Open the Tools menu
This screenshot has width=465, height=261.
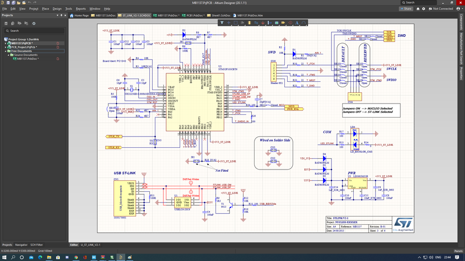(x=68, y=9)
